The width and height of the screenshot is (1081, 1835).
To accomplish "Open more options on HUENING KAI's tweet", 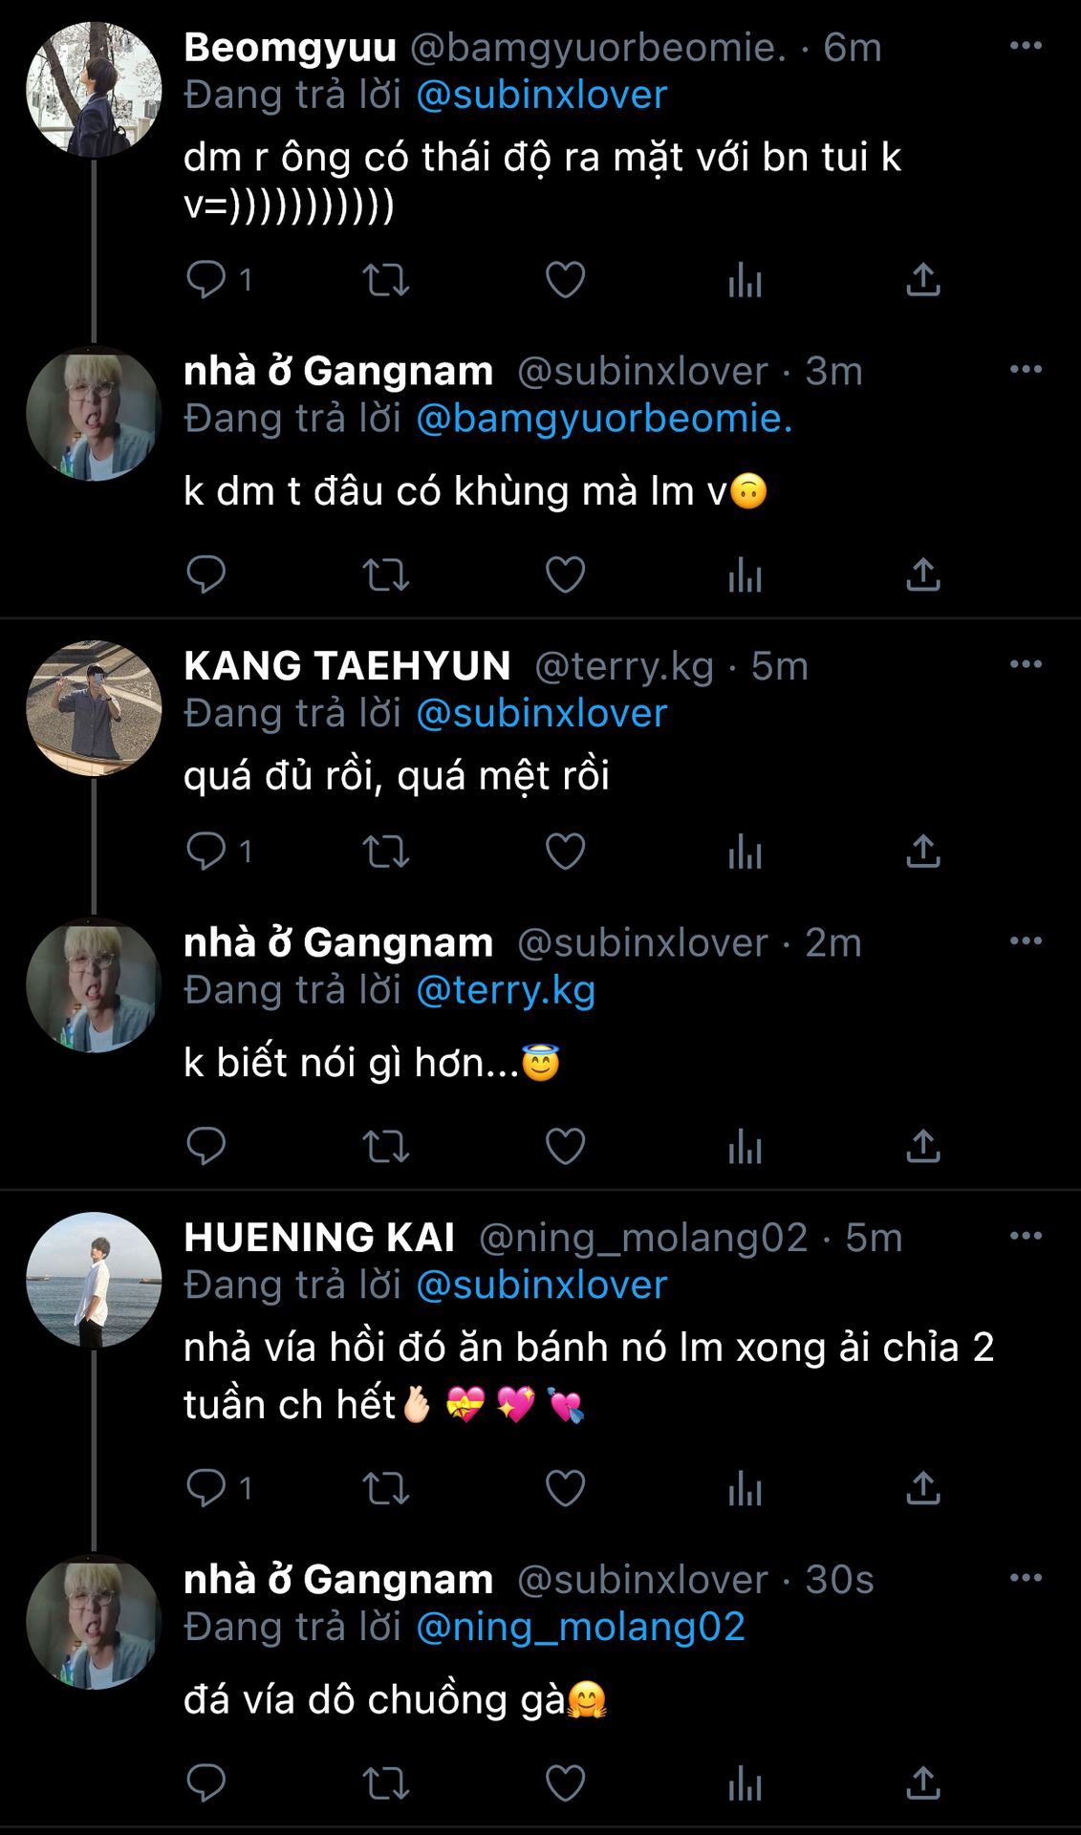I will pyautogui.click(x=1026, y=1236).
